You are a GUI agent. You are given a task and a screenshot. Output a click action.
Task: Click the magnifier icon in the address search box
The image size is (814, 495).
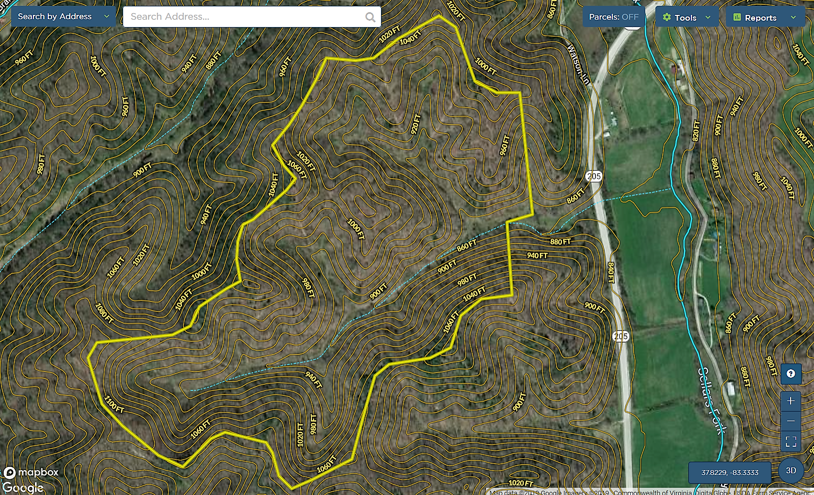370,17
